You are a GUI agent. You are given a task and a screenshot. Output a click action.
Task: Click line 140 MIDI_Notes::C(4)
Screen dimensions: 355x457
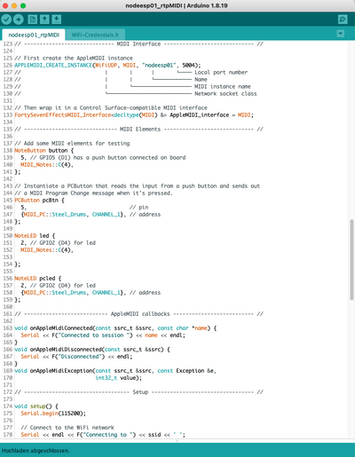[x=47, y=164]
